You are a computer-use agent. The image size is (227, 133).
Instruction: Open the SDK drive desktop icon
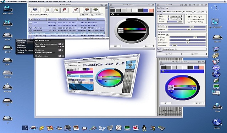pyautogui.click(x=7, y=61)
